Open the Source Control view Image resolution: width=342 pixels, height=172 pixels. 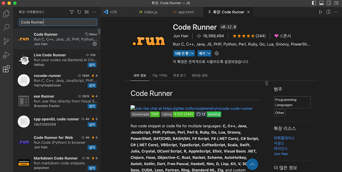pyautogui.click(x=6, y=41)
